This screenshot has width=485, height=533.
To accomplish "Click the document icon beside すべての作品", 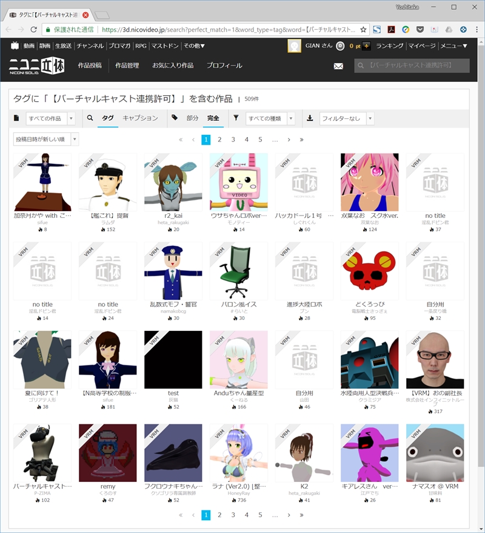I will (x=16, y=118).
